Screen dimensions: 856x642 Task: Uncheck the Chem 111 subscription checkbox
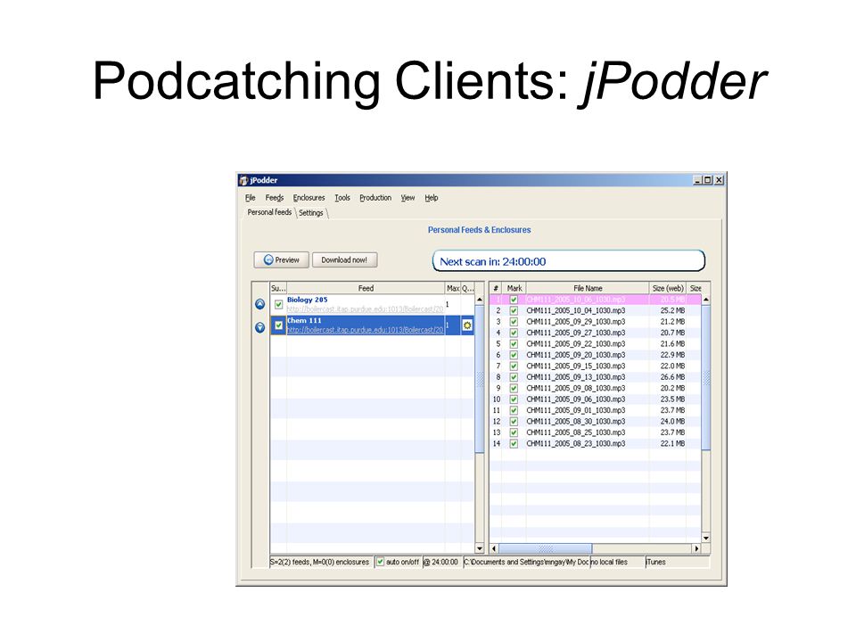(x=278, y=325)
